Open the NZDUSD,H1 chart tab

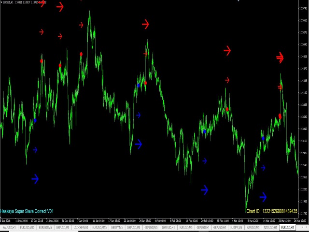(270, 228)
